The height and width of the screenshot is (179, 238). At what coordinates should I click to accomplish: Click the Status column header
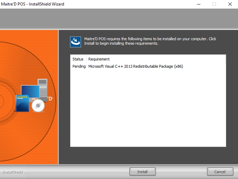78,59
